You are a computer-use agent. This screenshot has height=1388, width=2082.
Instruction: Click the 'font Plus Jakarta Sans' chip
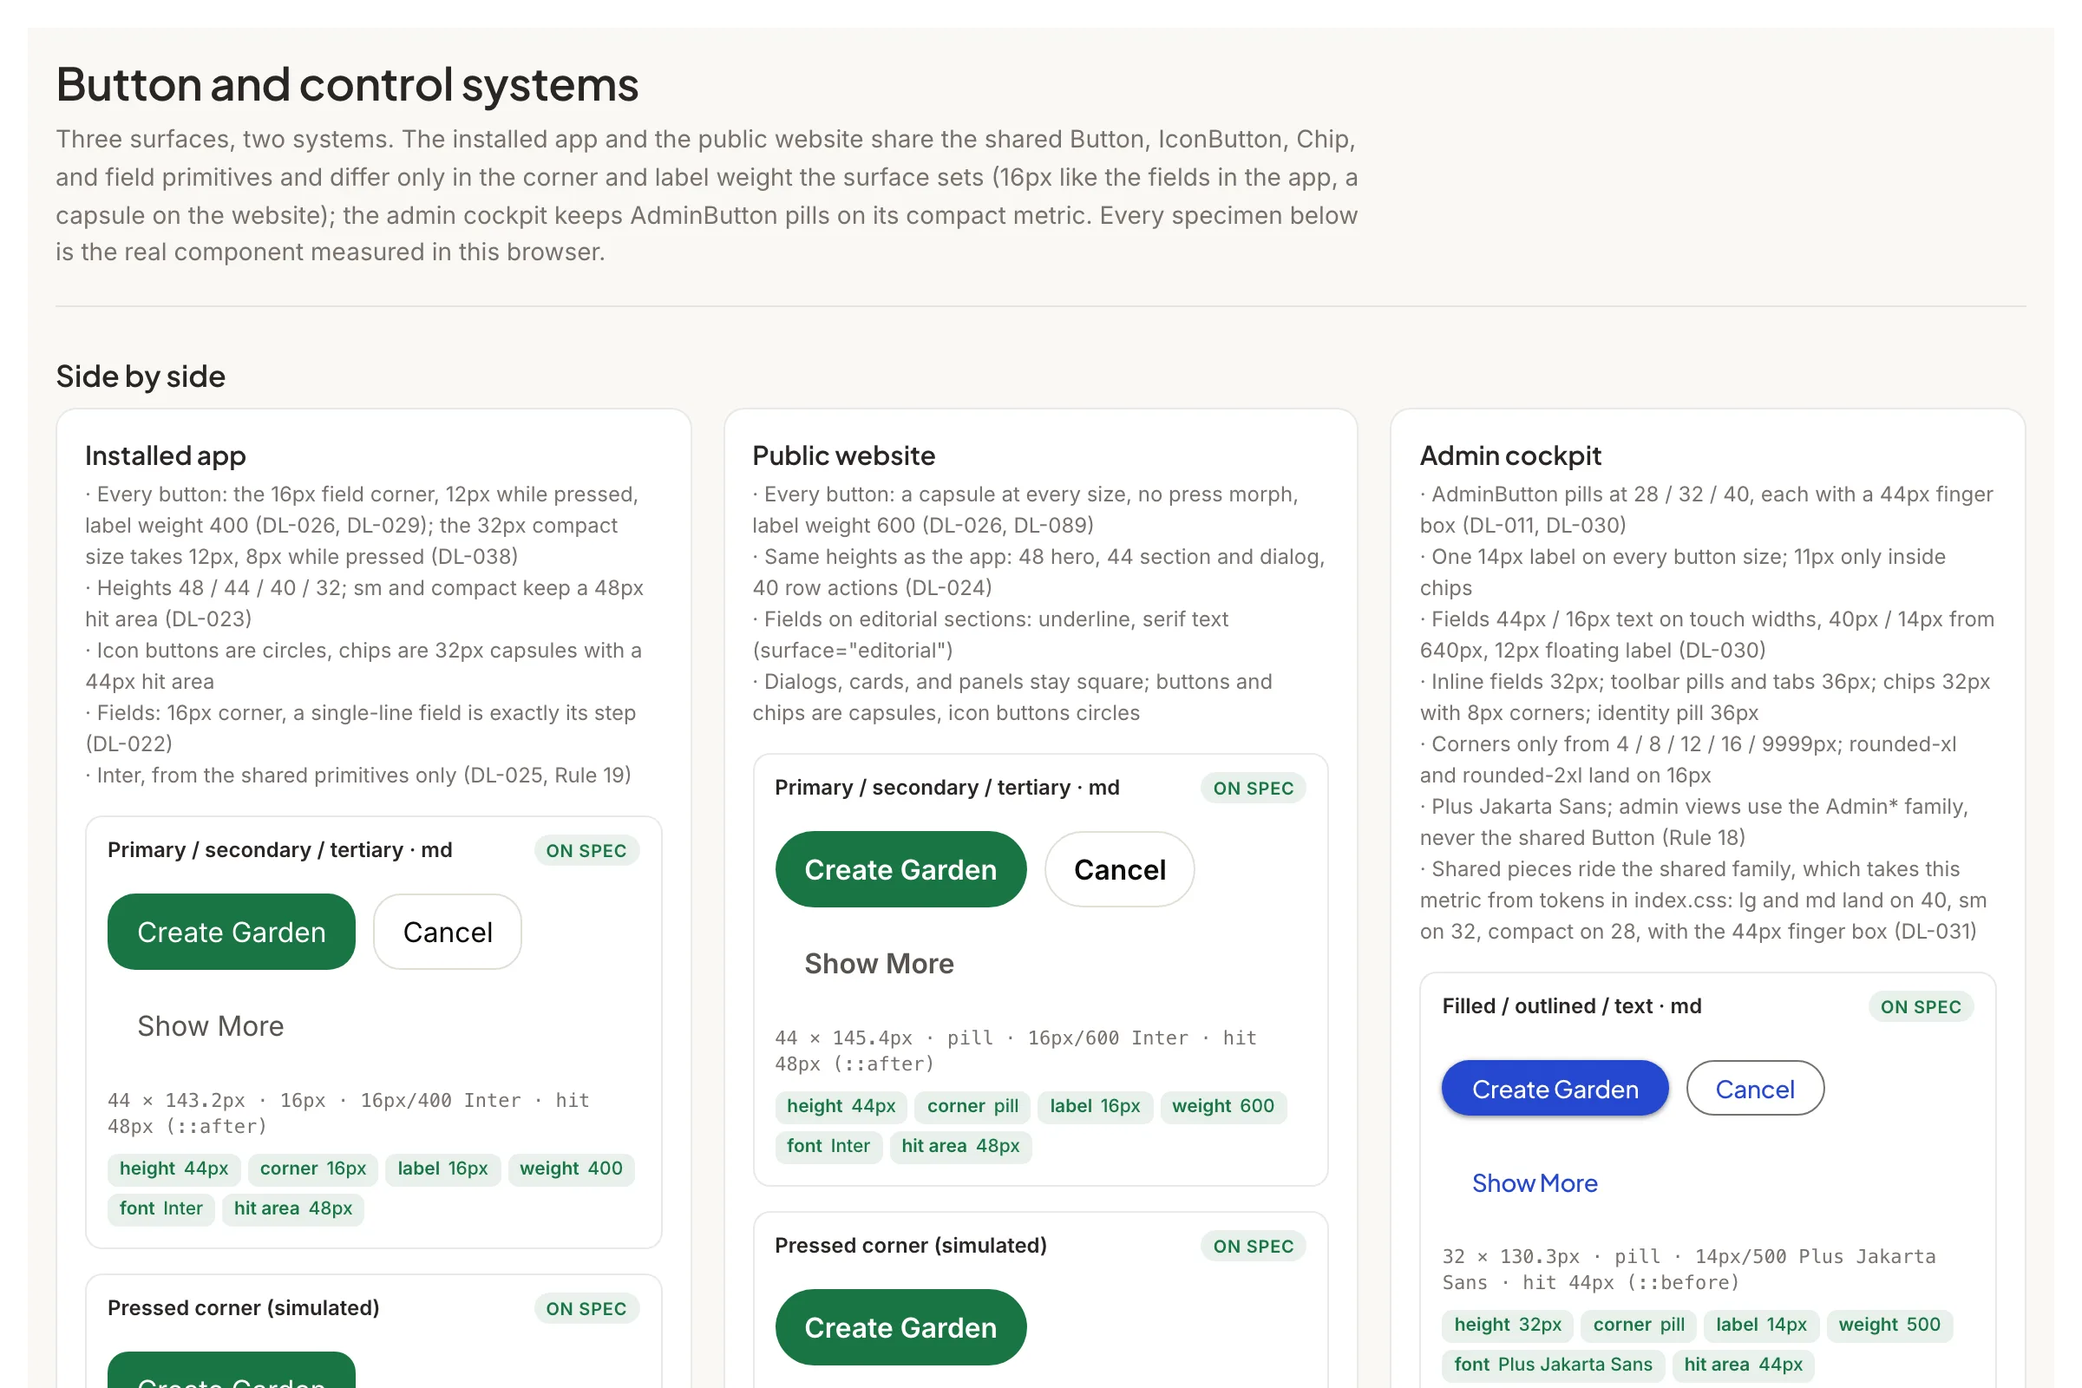point(1553,1364)
